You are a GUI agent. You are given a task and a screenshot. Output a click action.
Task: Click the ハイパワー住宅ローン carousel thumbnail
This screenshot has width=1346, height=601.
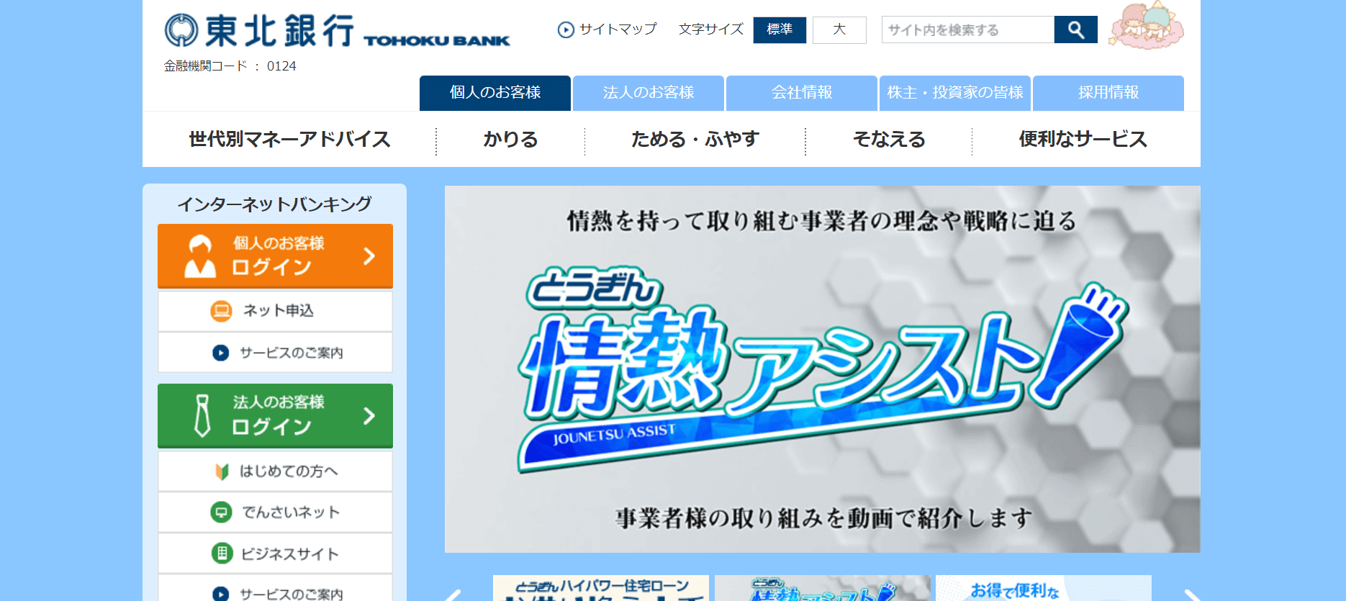point(601,588)
